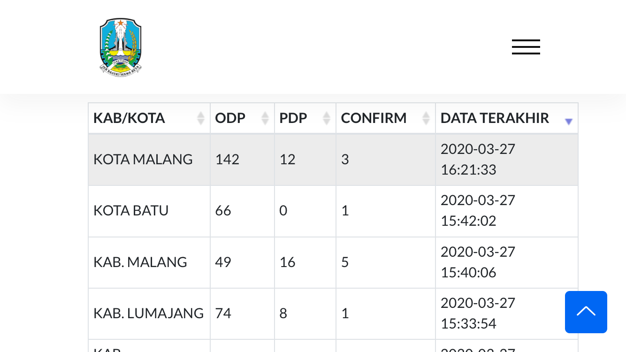Click the CONFIRM column header label
This screenshot has width=626, height=352.
(x=374, y=118)
